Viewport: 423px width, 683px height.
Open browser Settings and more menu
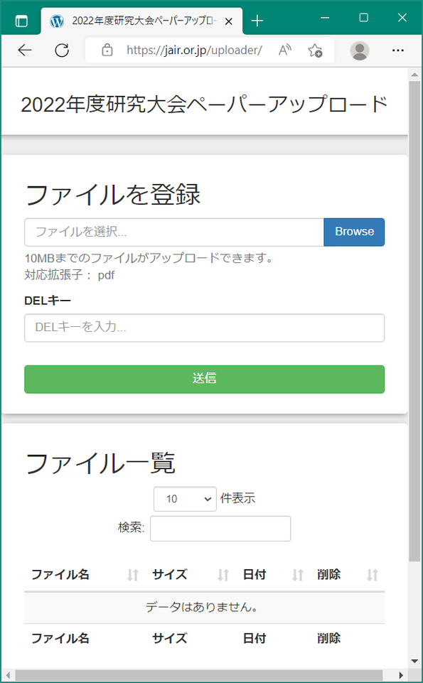(x=397, y=50)
